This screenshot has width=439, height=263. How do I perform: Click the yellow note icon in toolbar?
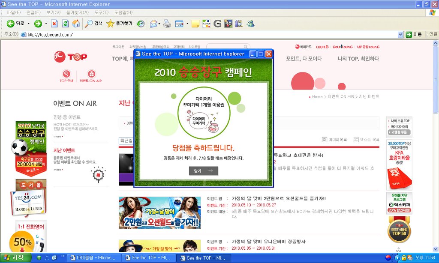[x=195, y=24]
